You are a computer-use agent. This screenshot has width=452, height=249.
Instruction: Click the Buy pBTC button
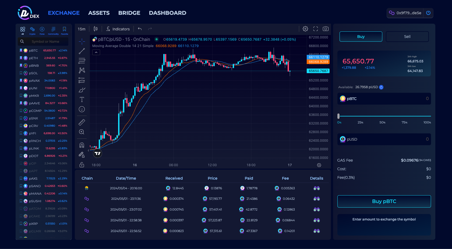tap(384, 201)
